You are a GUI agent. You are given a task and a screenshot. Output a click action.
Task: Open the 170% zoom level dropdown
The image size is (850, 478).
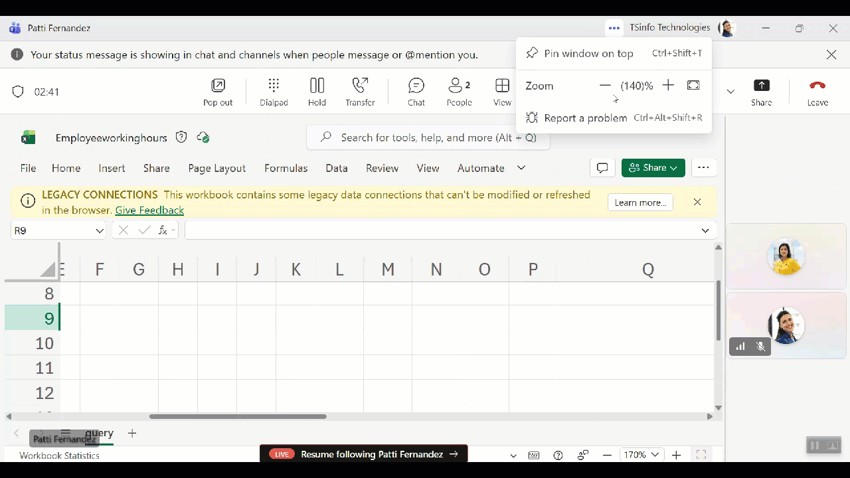pyautogui.click(x=641, y=455)
